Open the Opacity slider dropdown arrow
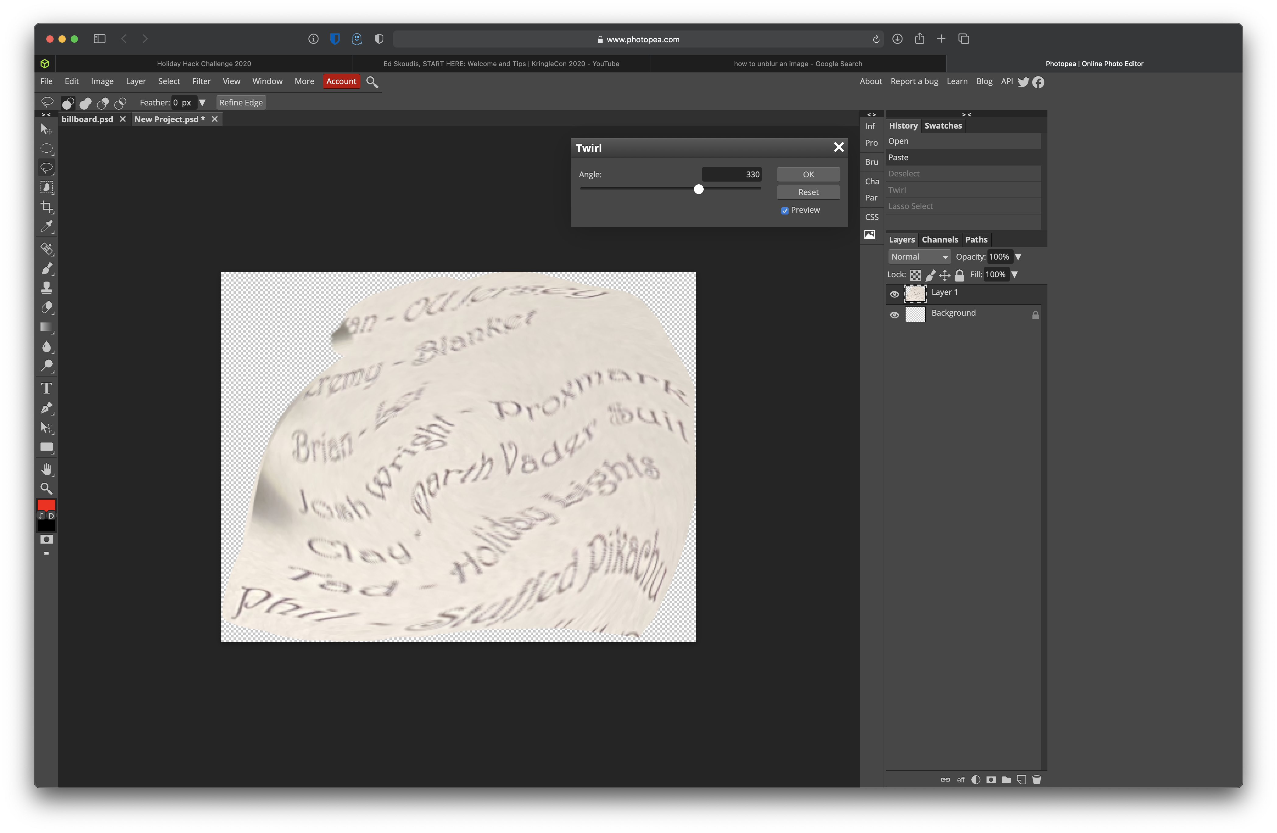This screenshot has height=833, width=1277. pos(1018,257)
